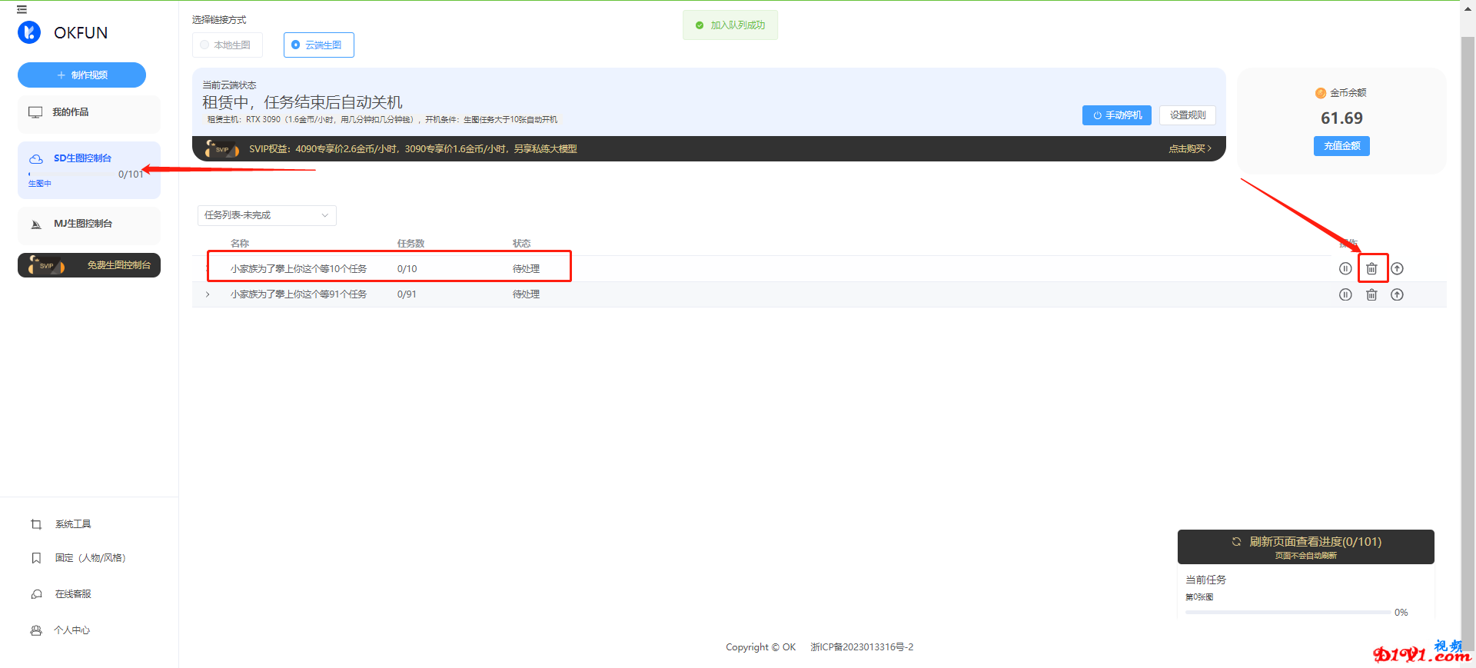Viewport: 1476px width, 668px height.
Task: Move the 91个任务 row to top
Action: click(1398, 294)
